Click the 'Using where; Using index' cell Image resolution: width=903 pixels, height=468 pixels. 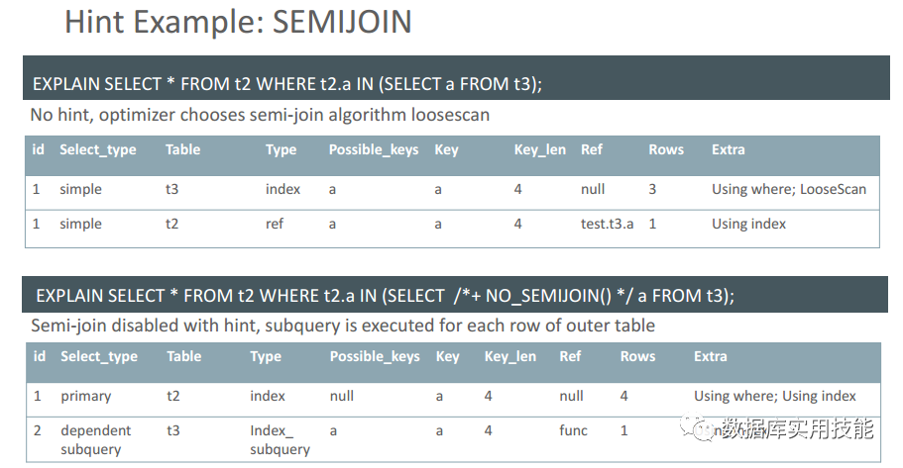pyautogui.click(x=774, y=396)
